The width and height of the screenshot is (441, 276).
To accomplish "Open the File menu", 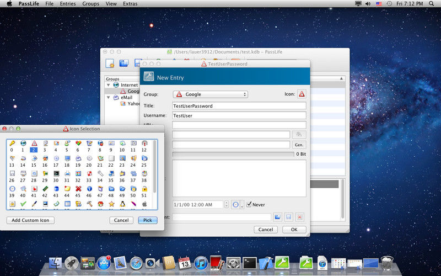I will (x=49, y=4).
